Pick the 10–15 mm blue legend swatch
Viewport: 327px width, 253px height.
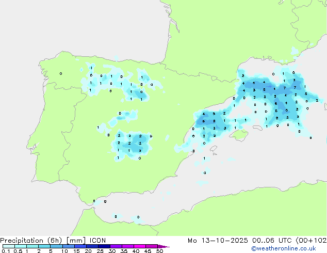(x=68, y=246)
